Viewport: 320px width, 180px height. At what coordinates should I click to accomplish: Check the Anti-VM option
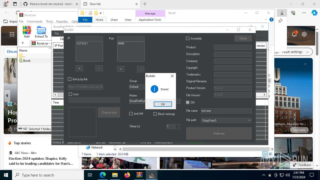click(x=131, y=114)
